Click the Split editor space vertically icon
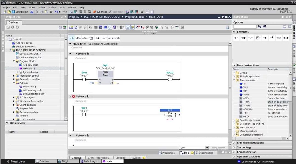The image size is (296, 164). (152, 12)
